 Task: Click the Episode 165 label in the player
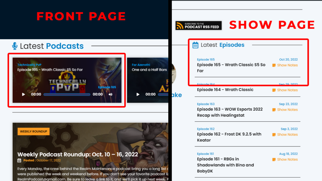coord(107,87)
